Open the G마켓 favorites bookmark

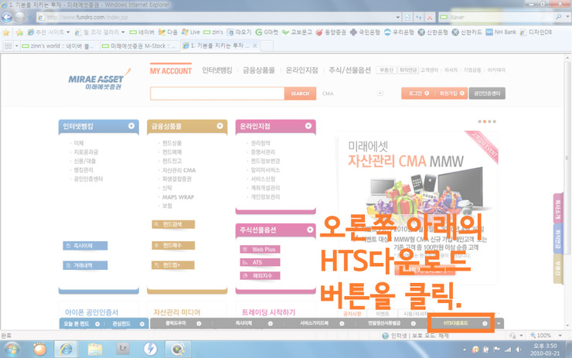tap(267, 32)
